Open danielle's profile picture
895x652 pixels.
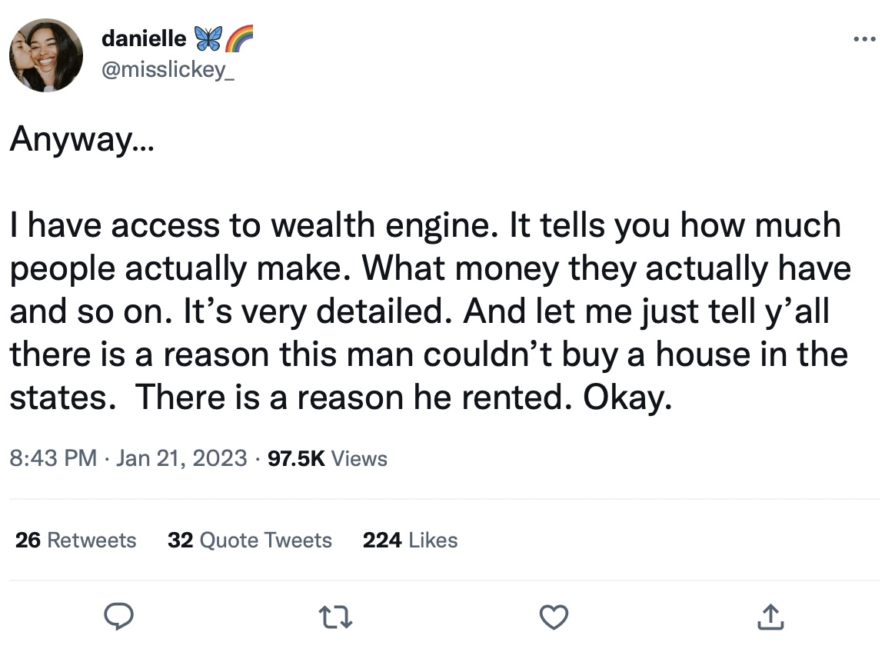click(x=45, y=55)
